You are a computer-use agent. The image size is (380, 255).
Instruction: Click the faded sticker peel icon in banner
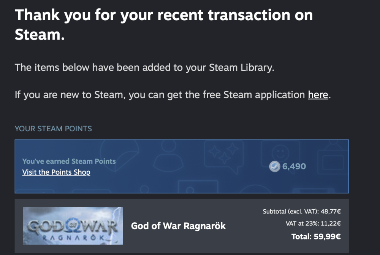pyautogui.click(x=120, y=155)
